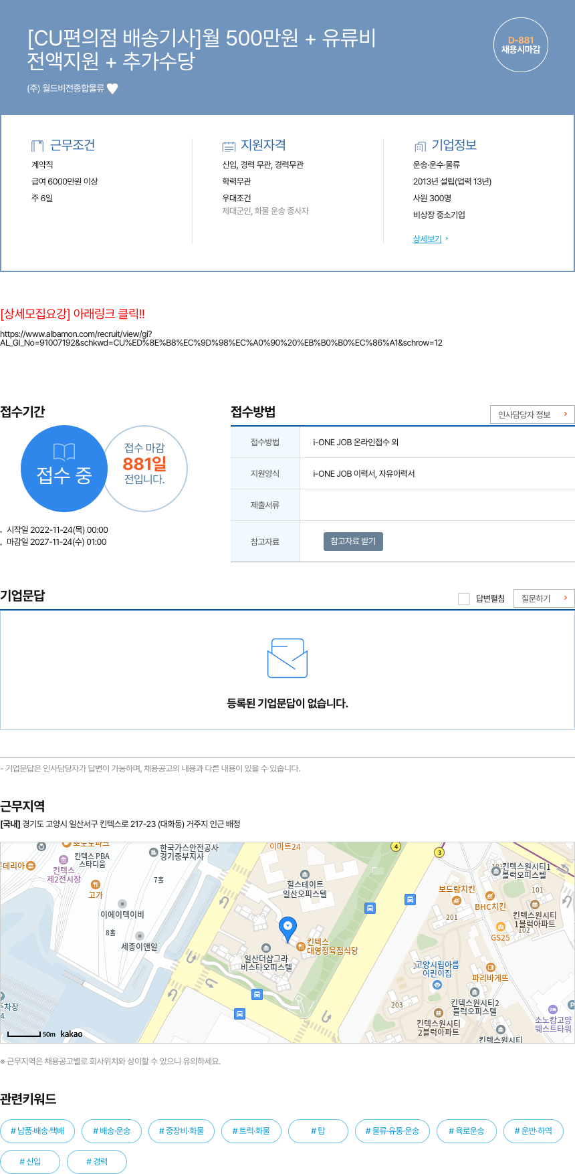Click the 보드람치킨 marker on the map
575x1174 pixels.
click(457, 900)
